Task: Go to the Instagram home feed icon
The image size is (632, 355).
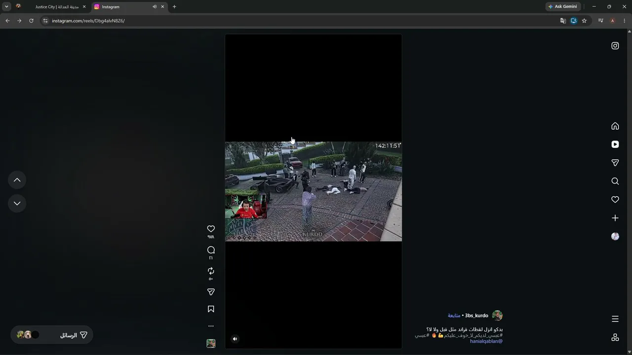Action: point(615,126)
